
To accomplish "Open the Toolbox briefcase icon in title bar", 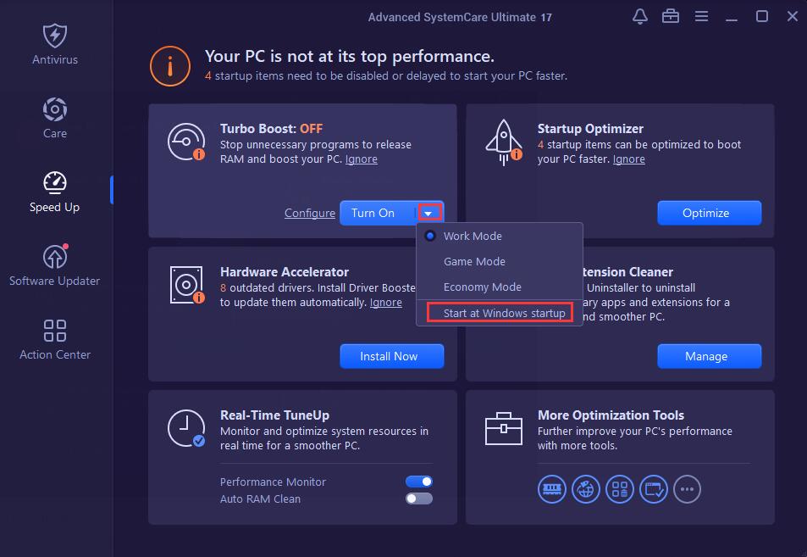I will click(670, 16).
